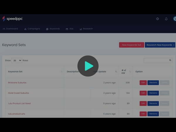The height and width of the screenshot is (132, 176).
Task: Open the help lifebuoy icon
Action: (x=158, y=19)
